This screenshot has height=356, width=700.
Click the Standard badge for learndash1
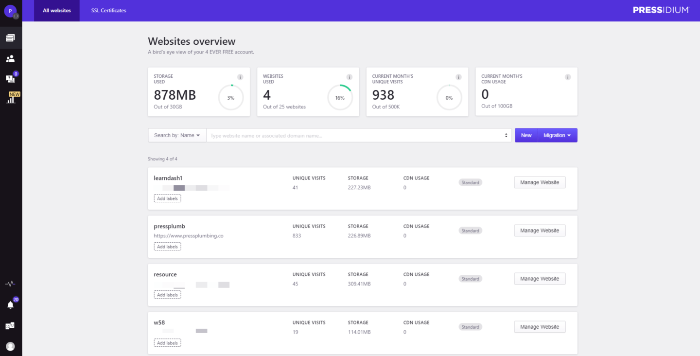click(470, 182)
